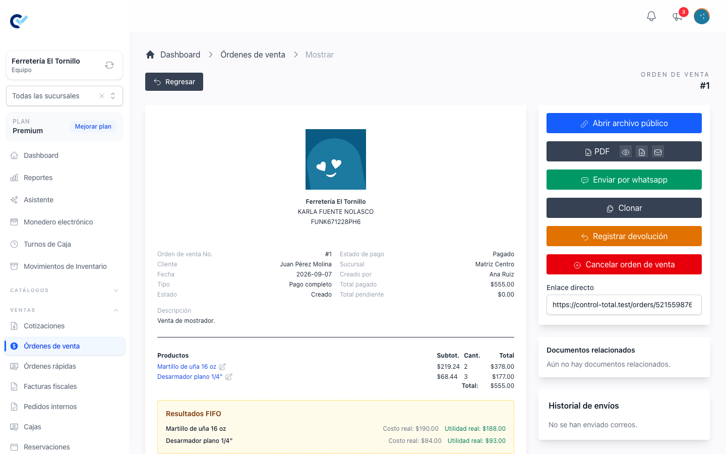Viewport: 726px width, 454px height.
Task: Click Utilidad real: $93.00 text
Action: tap(476, 441)
